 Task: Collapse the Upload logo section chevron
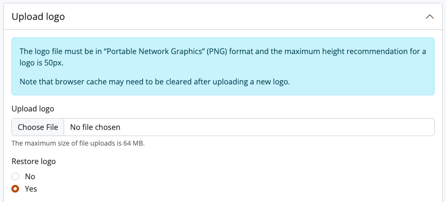pos(430,17)
